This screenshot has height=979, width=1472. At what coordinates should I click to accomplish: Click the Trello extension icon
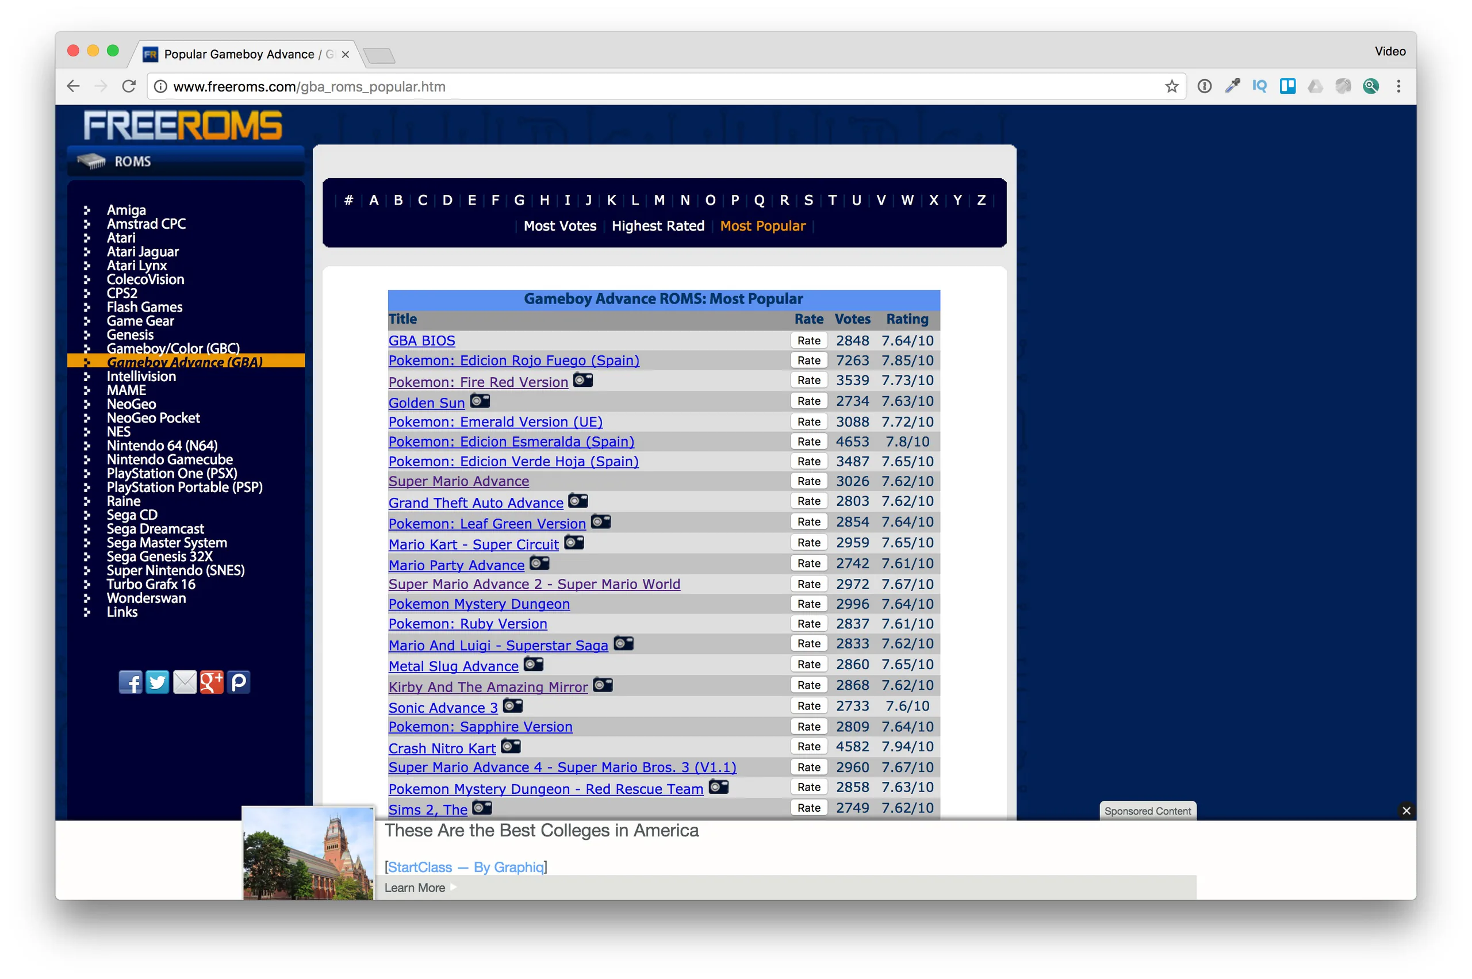1287,86
